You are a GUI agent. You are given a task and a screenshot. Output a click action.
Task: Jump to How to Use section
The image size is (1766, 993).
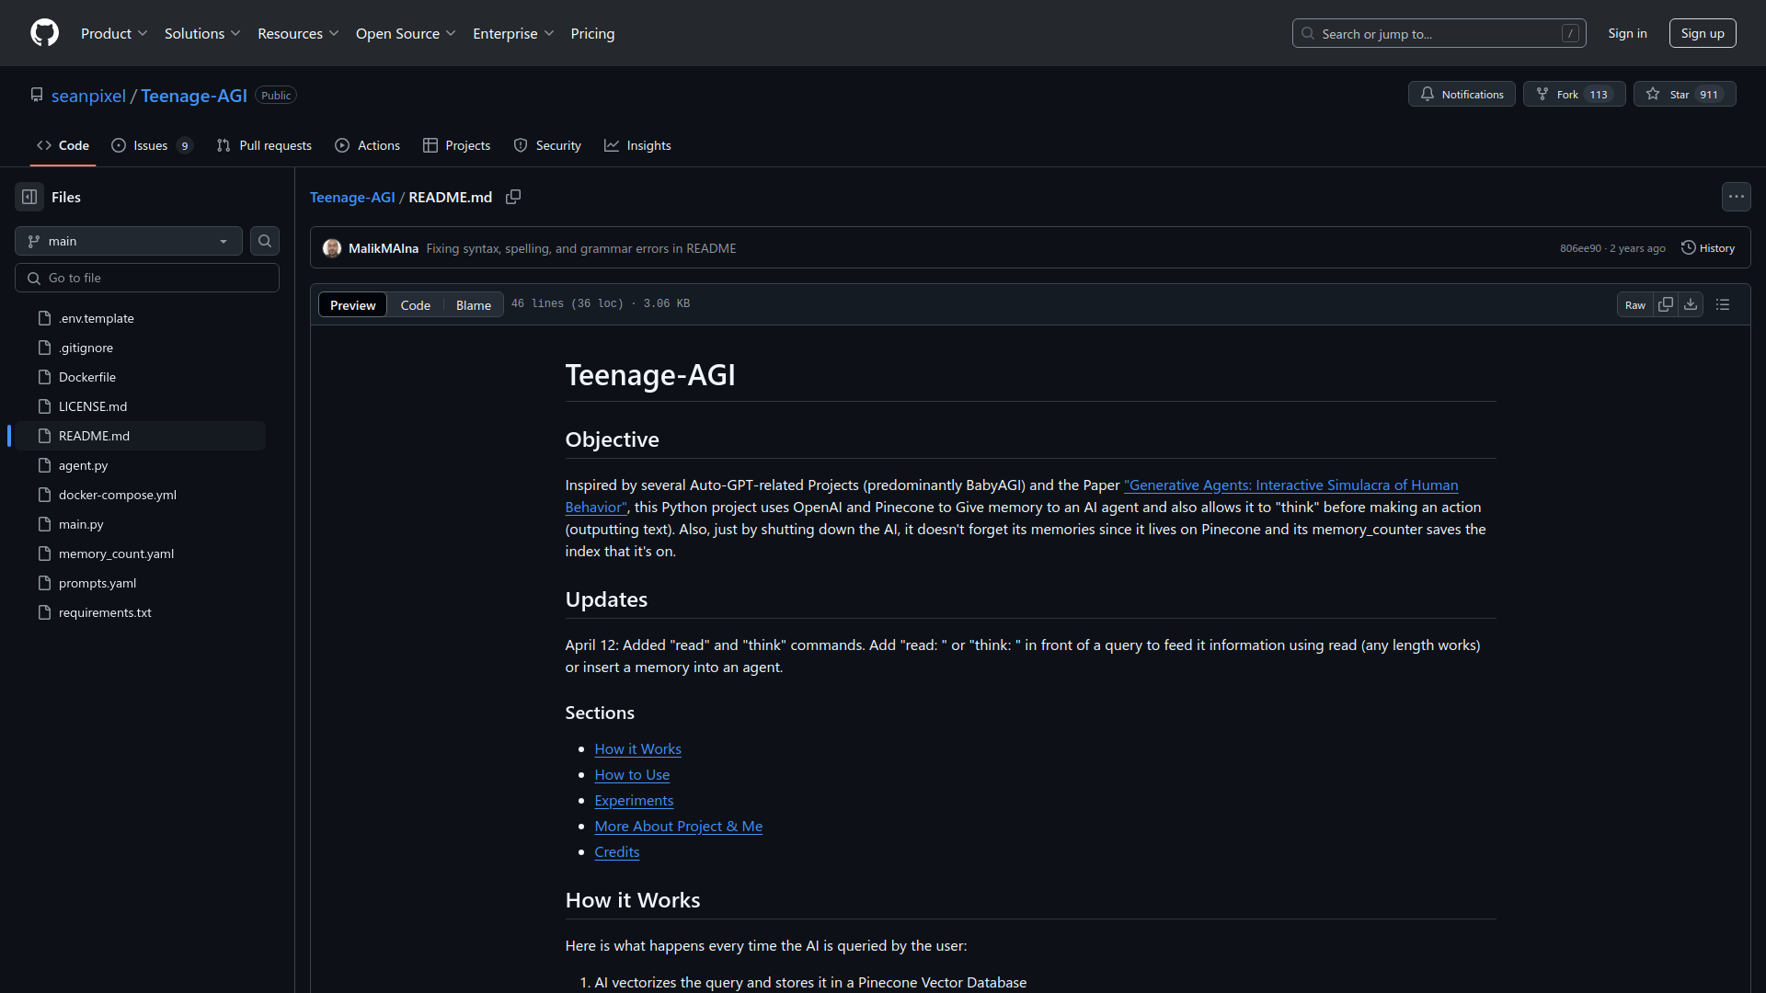tap(632, 775)
